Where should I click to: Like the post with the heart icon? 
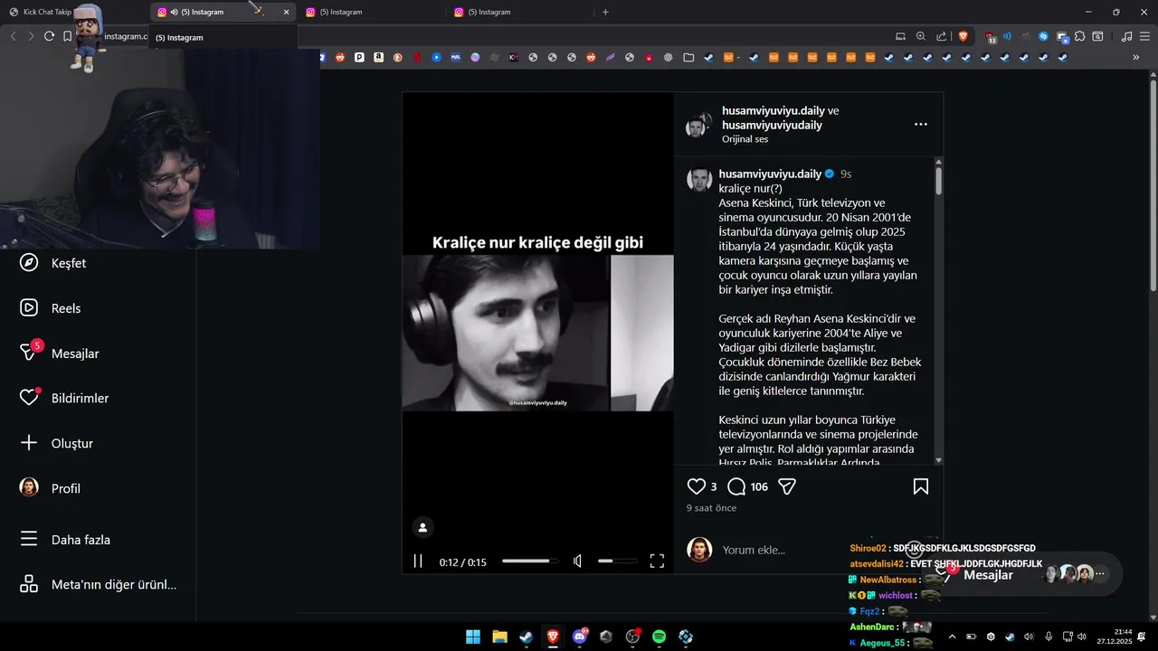[696, 486]
